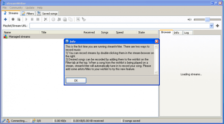
Task: Sort by the Name column header
Action: pyautogui.click(x=21, y=32)
